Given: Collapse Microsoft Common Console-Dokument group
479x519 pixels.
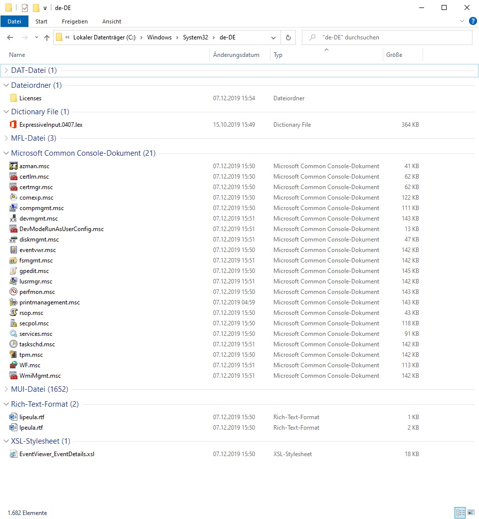Looking at the screenshot, I should [6, 153].
